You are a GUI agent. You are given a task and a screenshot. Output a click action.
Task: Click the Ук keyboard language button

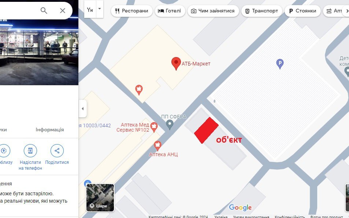tap(90, 9)
